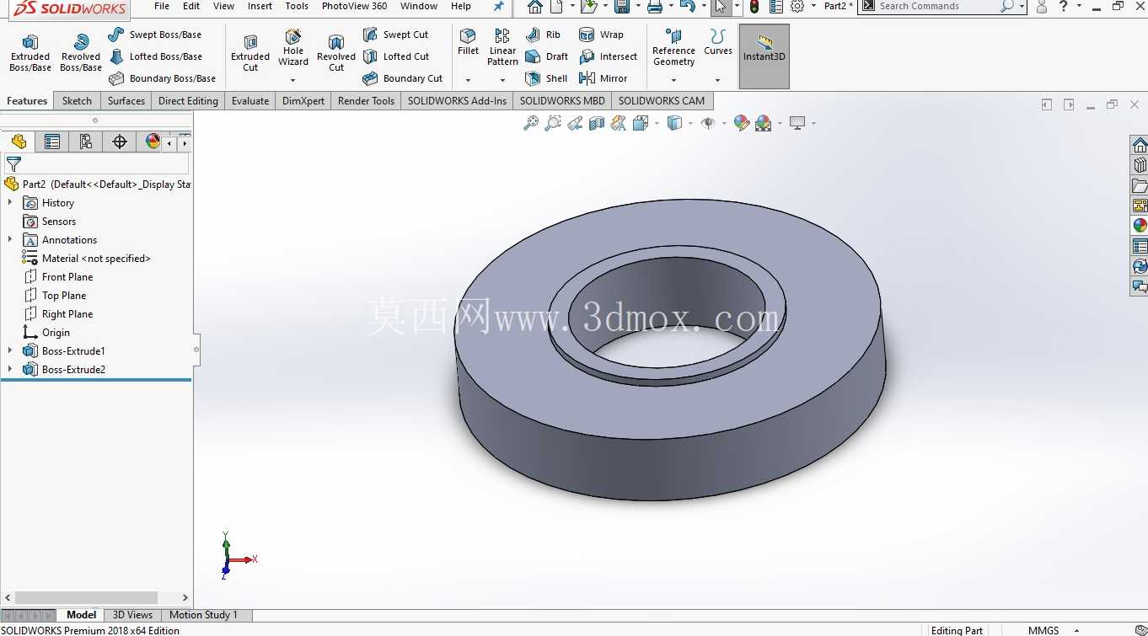Image resolution: width=1148 pixels, height=636 pixels.
Task: Expand the Annotations tree node
Action: (10, 240)
